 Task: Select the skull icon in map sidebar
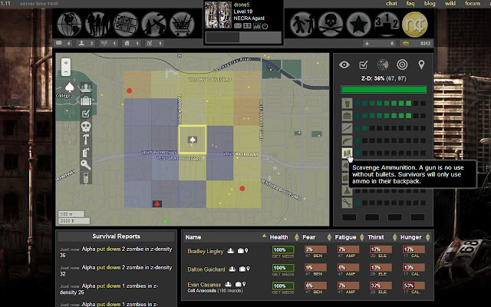(x=87, y=127)
